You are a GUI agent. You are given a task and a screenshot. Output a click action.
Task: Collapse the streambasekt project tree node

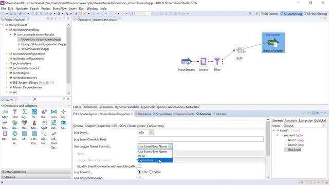coord(3,25)
